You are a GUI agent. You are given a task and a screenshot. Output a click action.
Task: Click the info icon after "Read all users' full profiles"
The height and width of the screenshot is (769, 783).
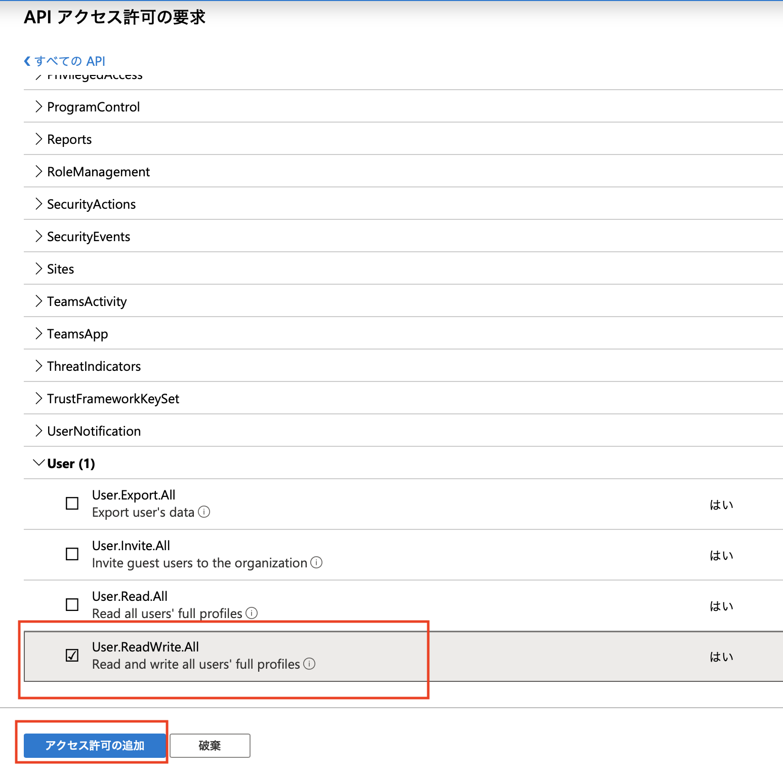click(252, 613)
